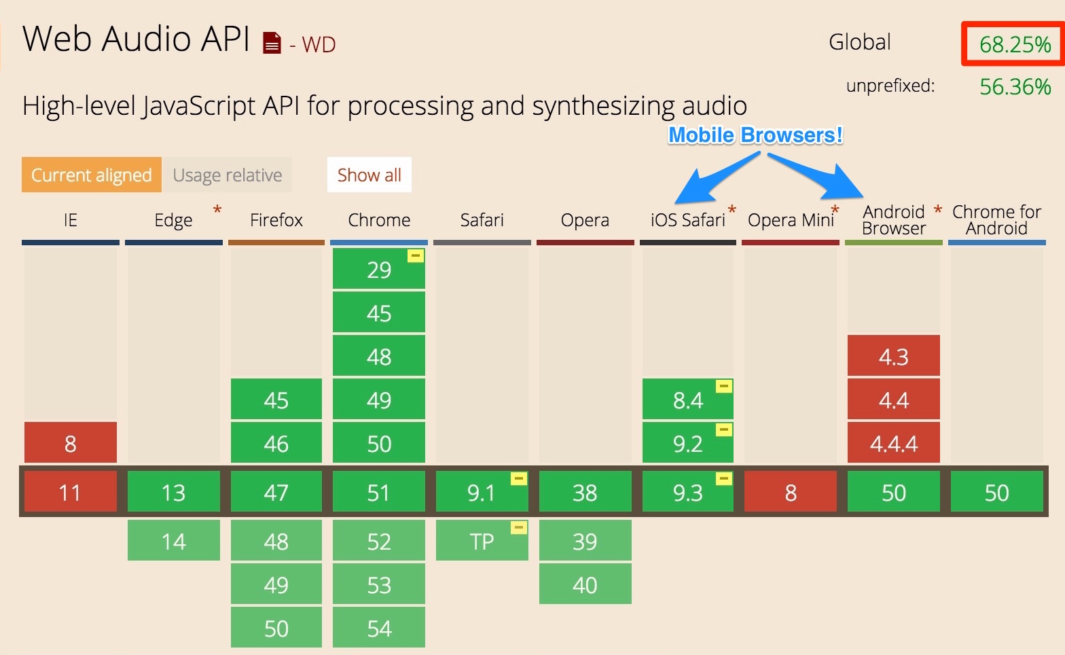Select the Android Browser 4.4.4 cell
The width and height of the screenshot is (1065, 655).
pyautogui.click(x=894, y=442)
